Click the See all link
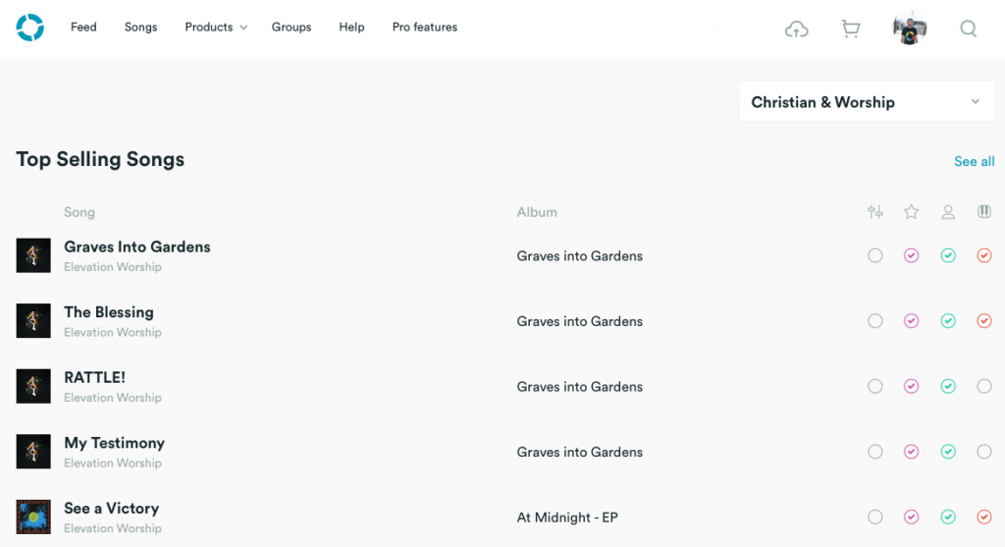The height and width of the screenshot is (547, 1005). (975, 162)
